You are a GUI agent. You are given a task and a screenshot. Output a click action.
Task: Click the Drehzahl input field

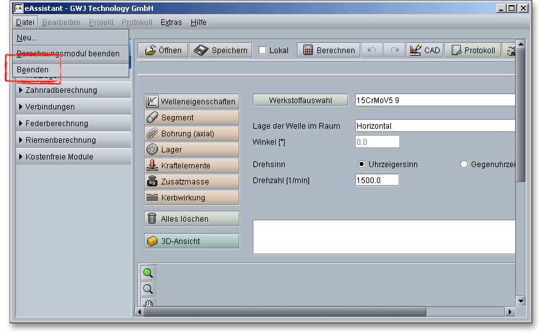(377, 181)
